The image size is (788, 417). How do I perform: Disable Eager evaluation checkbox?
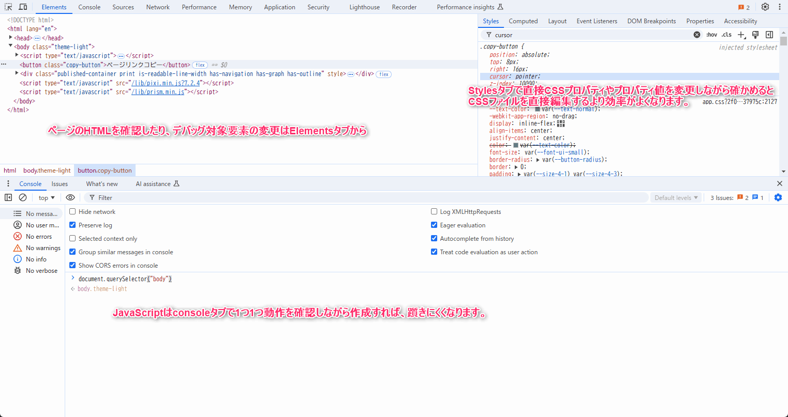(x=434, y=225)
